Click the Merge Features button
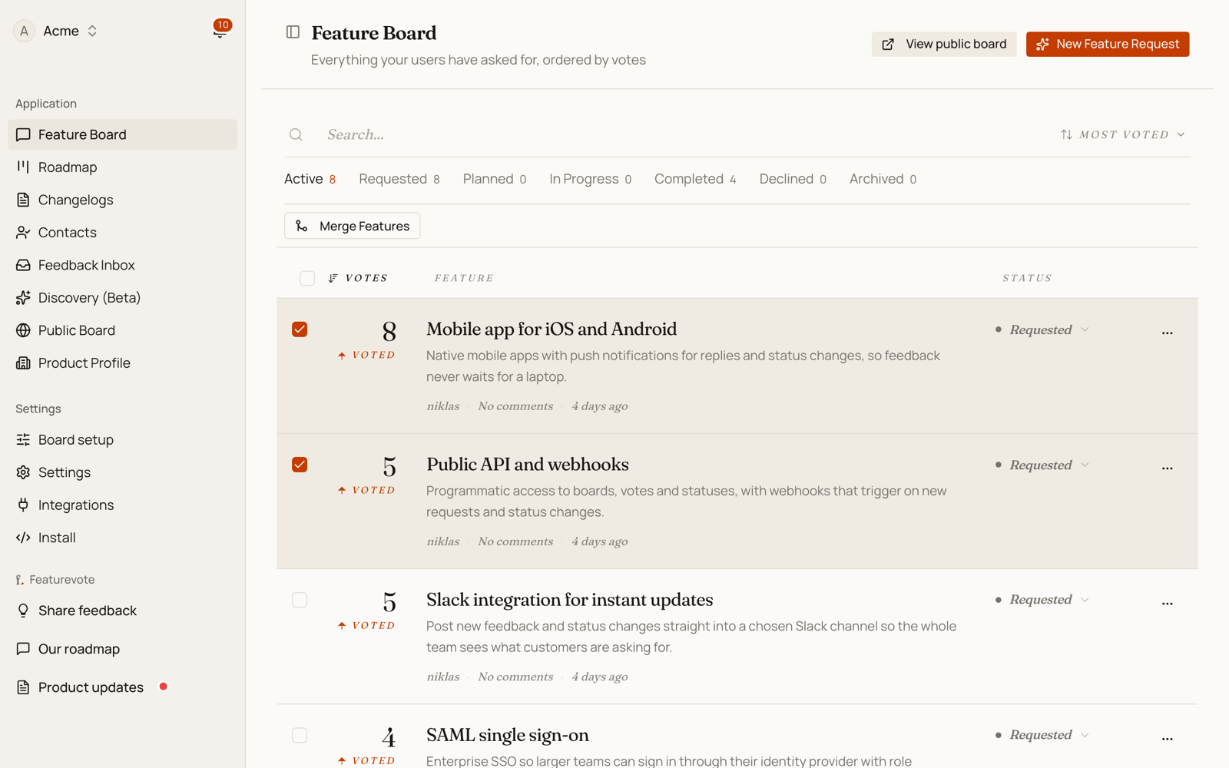 coord(353,226)
